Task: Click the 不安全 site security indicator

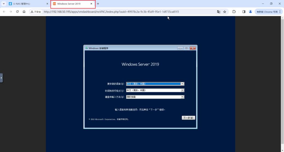Action: (x=36, y=12)
